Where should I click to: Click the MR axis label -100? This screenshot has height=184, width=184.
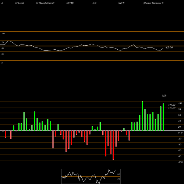pos(180,162)
